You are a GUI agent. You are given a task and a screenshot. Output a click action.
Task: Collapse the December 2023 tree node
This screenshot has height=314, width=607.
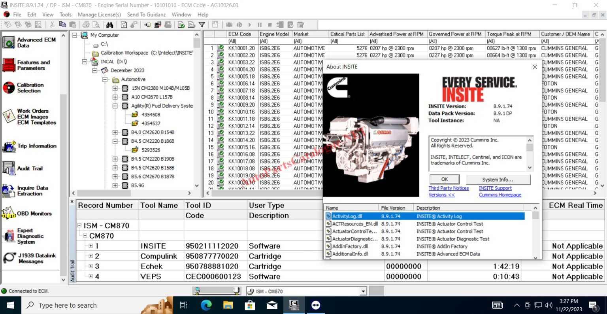pos(94,70)
